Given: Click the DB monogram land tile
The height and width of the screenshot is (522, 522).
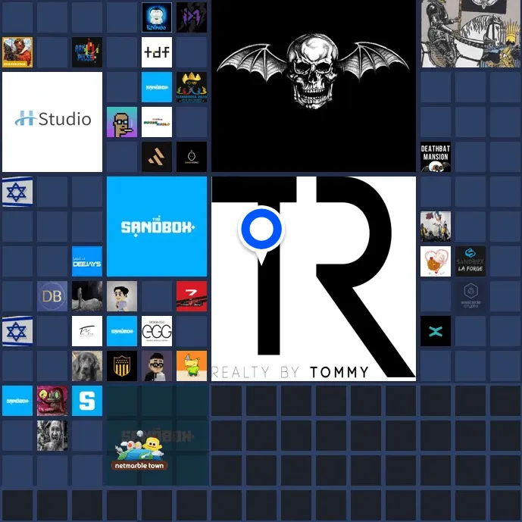Looking at the screenshot, I should [52, 296].
